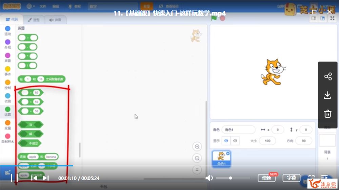Click the equals 50 block
The width and height of the screenshot is (339, 190).
point(31,111)
